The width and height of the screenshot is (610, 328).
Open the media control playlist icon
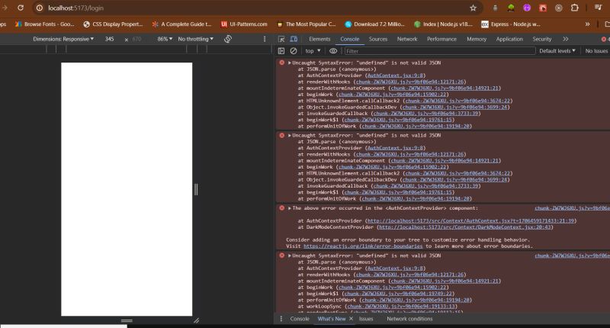click(x=598, y=8)
